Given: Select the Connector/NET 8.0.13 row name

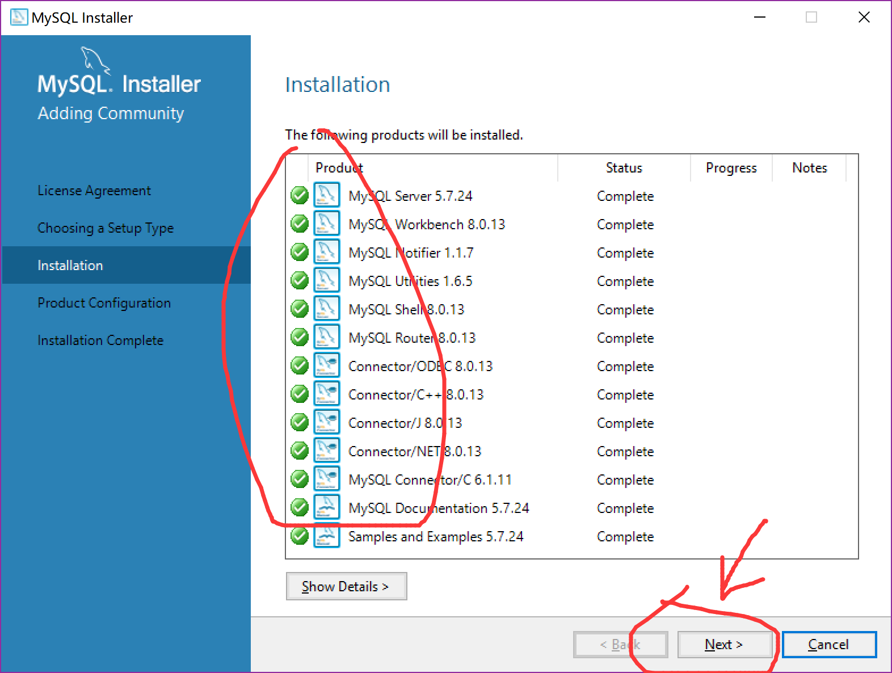Looking at the screenshot, I should tap(415, 452).
